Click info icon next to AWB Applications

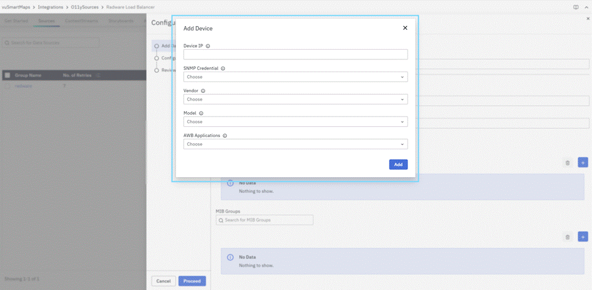point(224,136)
